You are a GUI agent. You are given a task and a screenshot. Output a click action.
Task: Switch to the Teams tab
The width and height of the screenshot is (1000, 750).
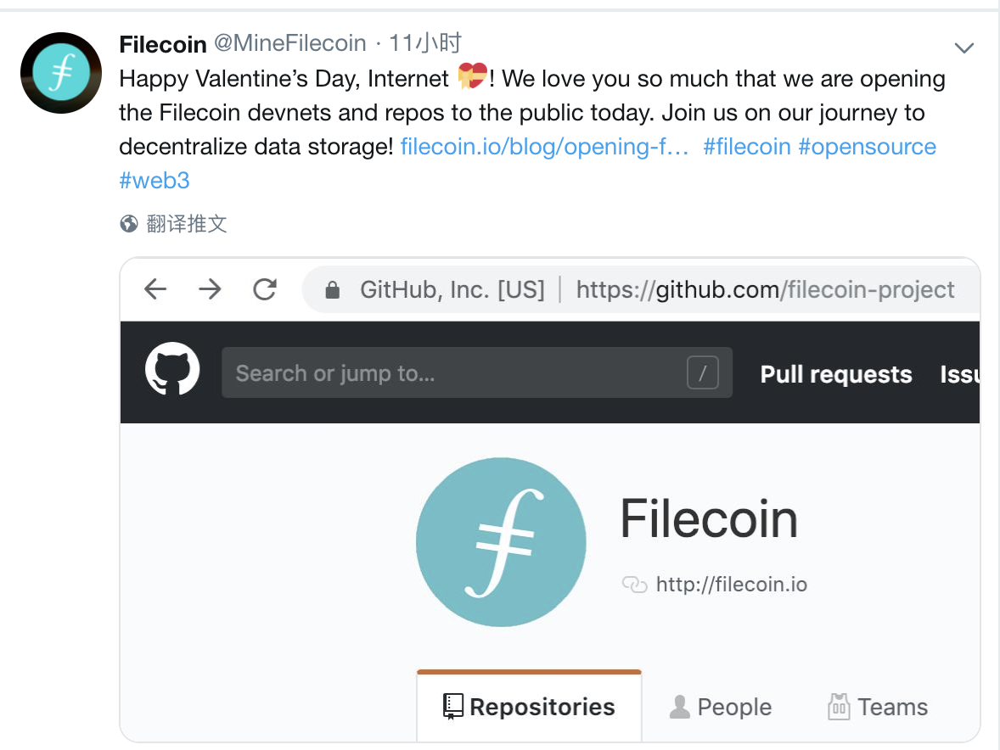pyautogui.click(x=877, y=706)
